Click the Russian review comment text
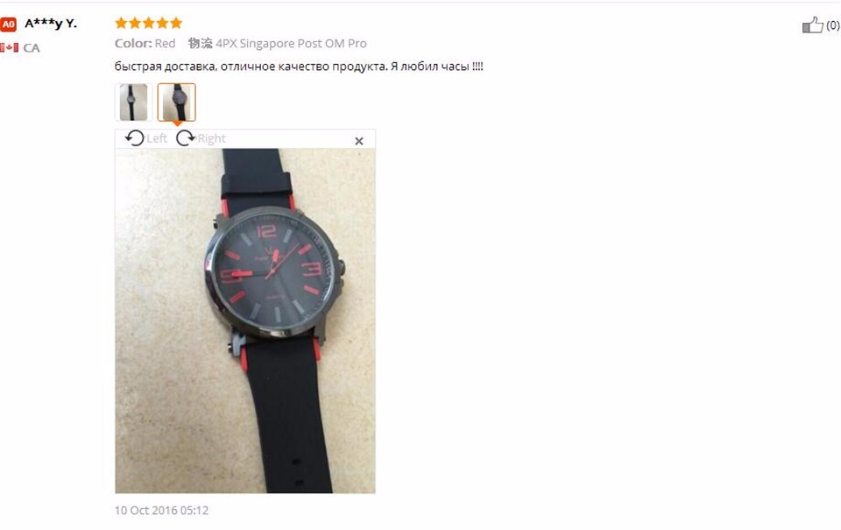 [x=299, y=67]
